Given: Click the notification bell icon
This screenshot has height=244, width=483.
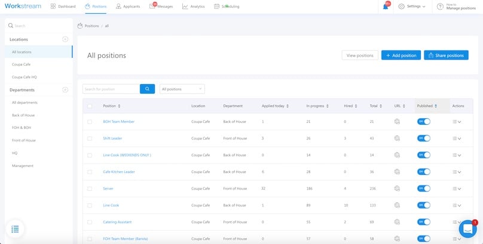Looking at the screenshot, I should click(386, 7).
